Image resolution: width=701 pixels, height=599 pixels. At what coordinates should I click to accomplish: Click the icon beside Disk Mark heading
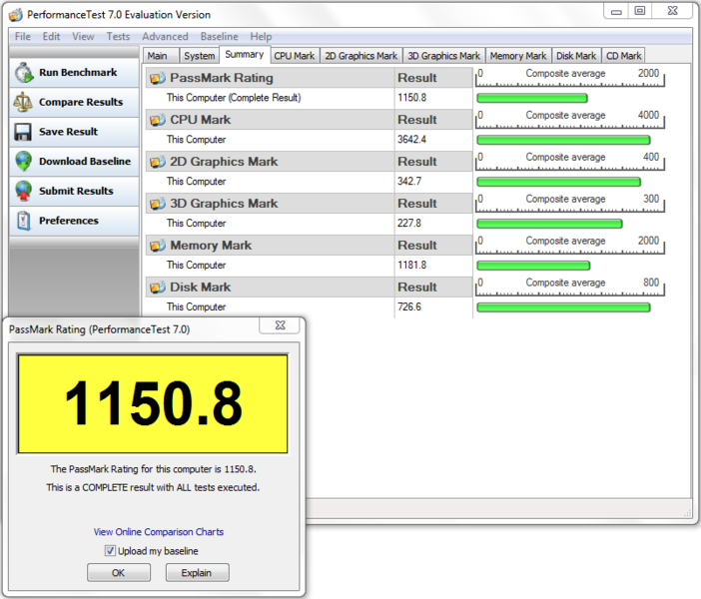157,288
